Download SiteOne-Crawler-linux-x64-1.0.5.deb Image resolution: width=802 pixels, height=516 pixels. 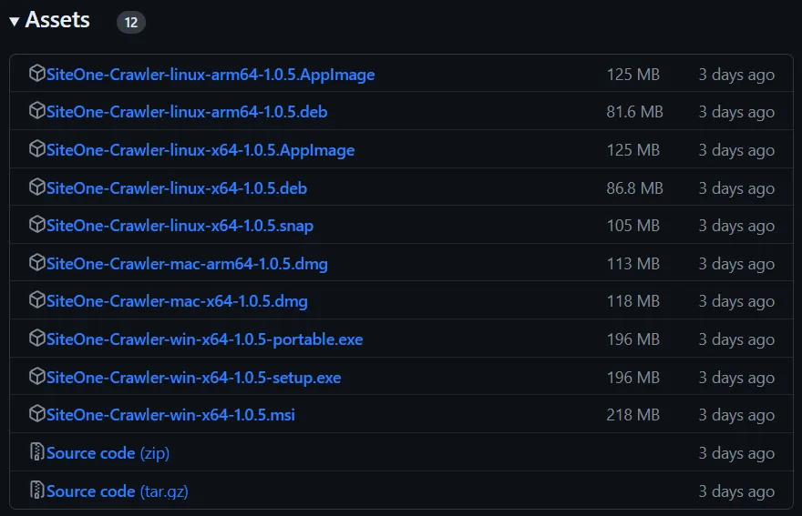pos(177,188)
